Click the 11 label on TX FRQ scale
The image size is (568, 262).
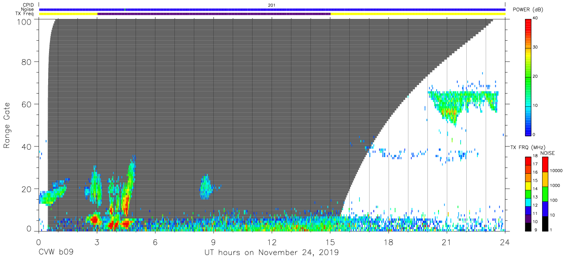pyautogui.click(x=535, y=213)
